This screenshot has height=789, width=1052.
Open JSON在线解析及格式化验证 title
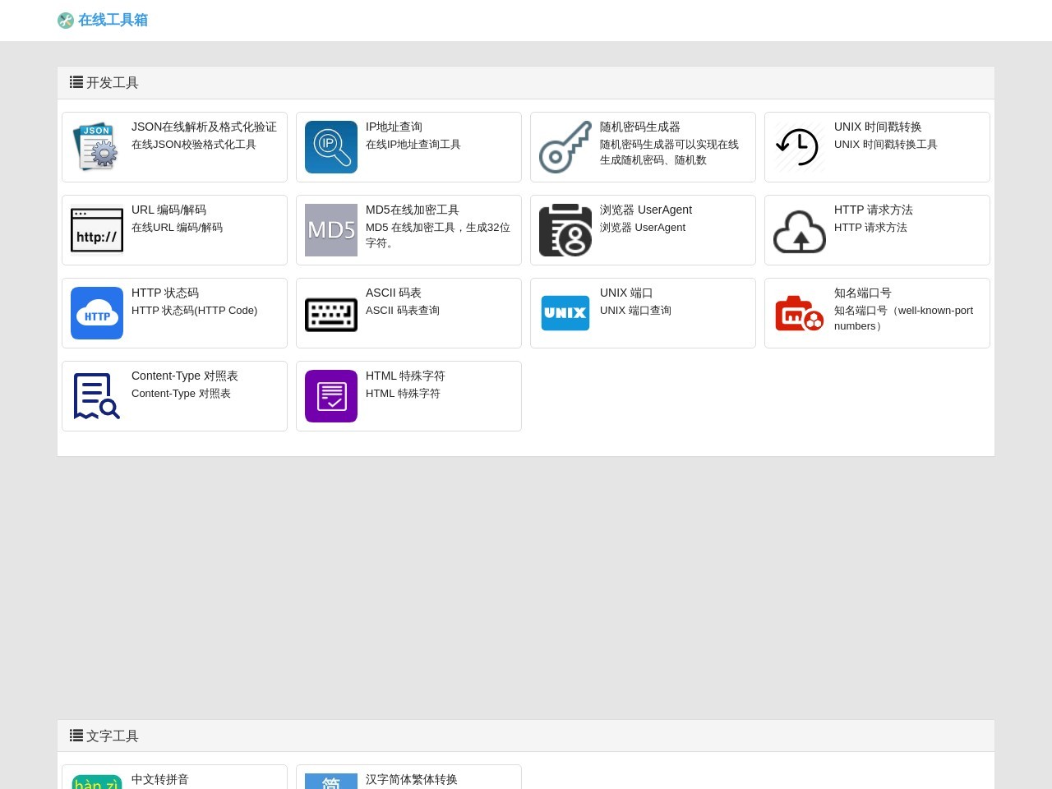[204, 127]
